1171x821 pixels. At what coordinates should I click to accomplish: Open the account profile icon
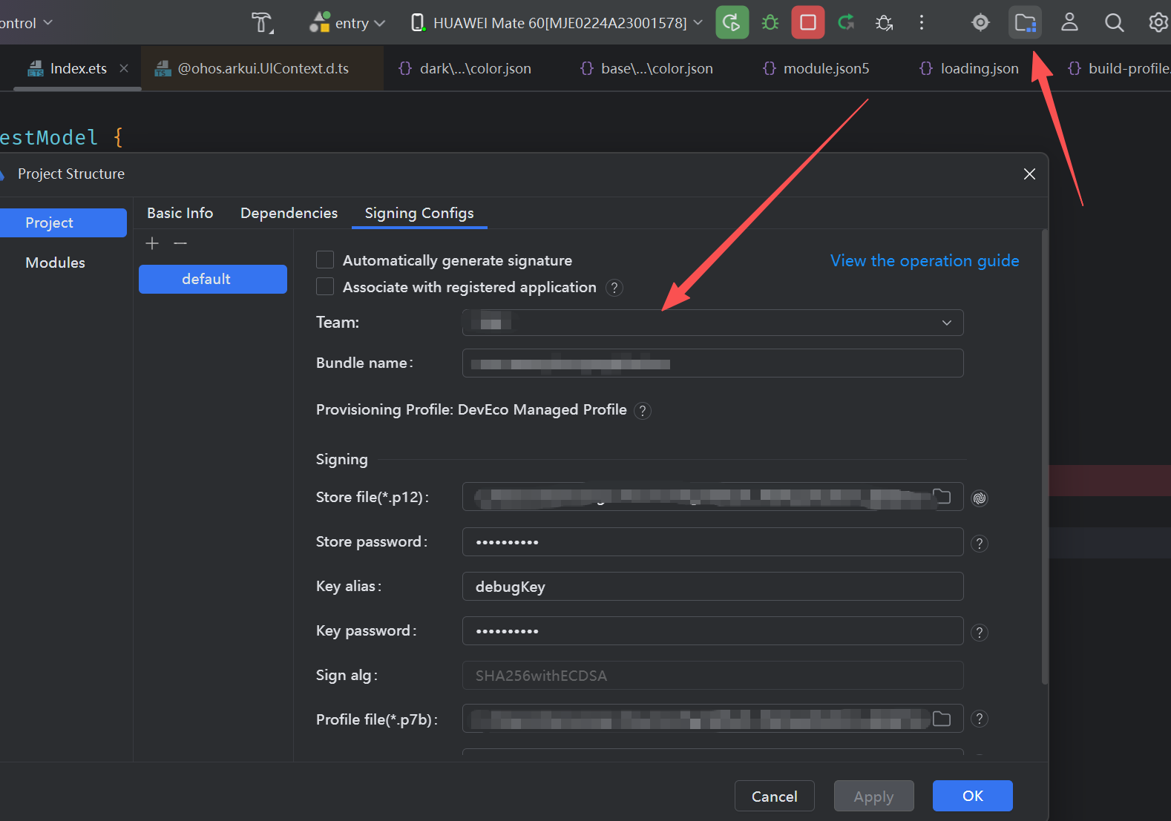tap(1069, 22)
